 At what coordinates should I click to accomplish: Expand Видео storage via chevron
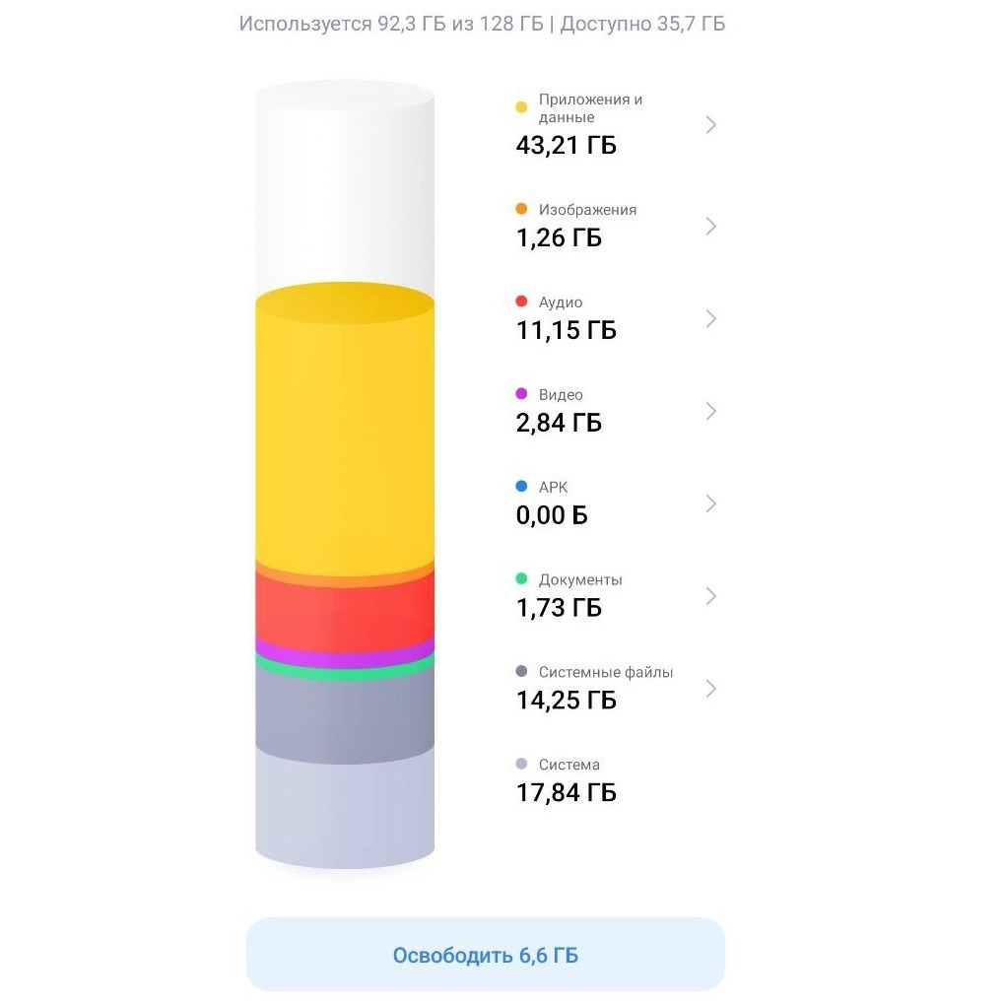(x=710, y=411)
